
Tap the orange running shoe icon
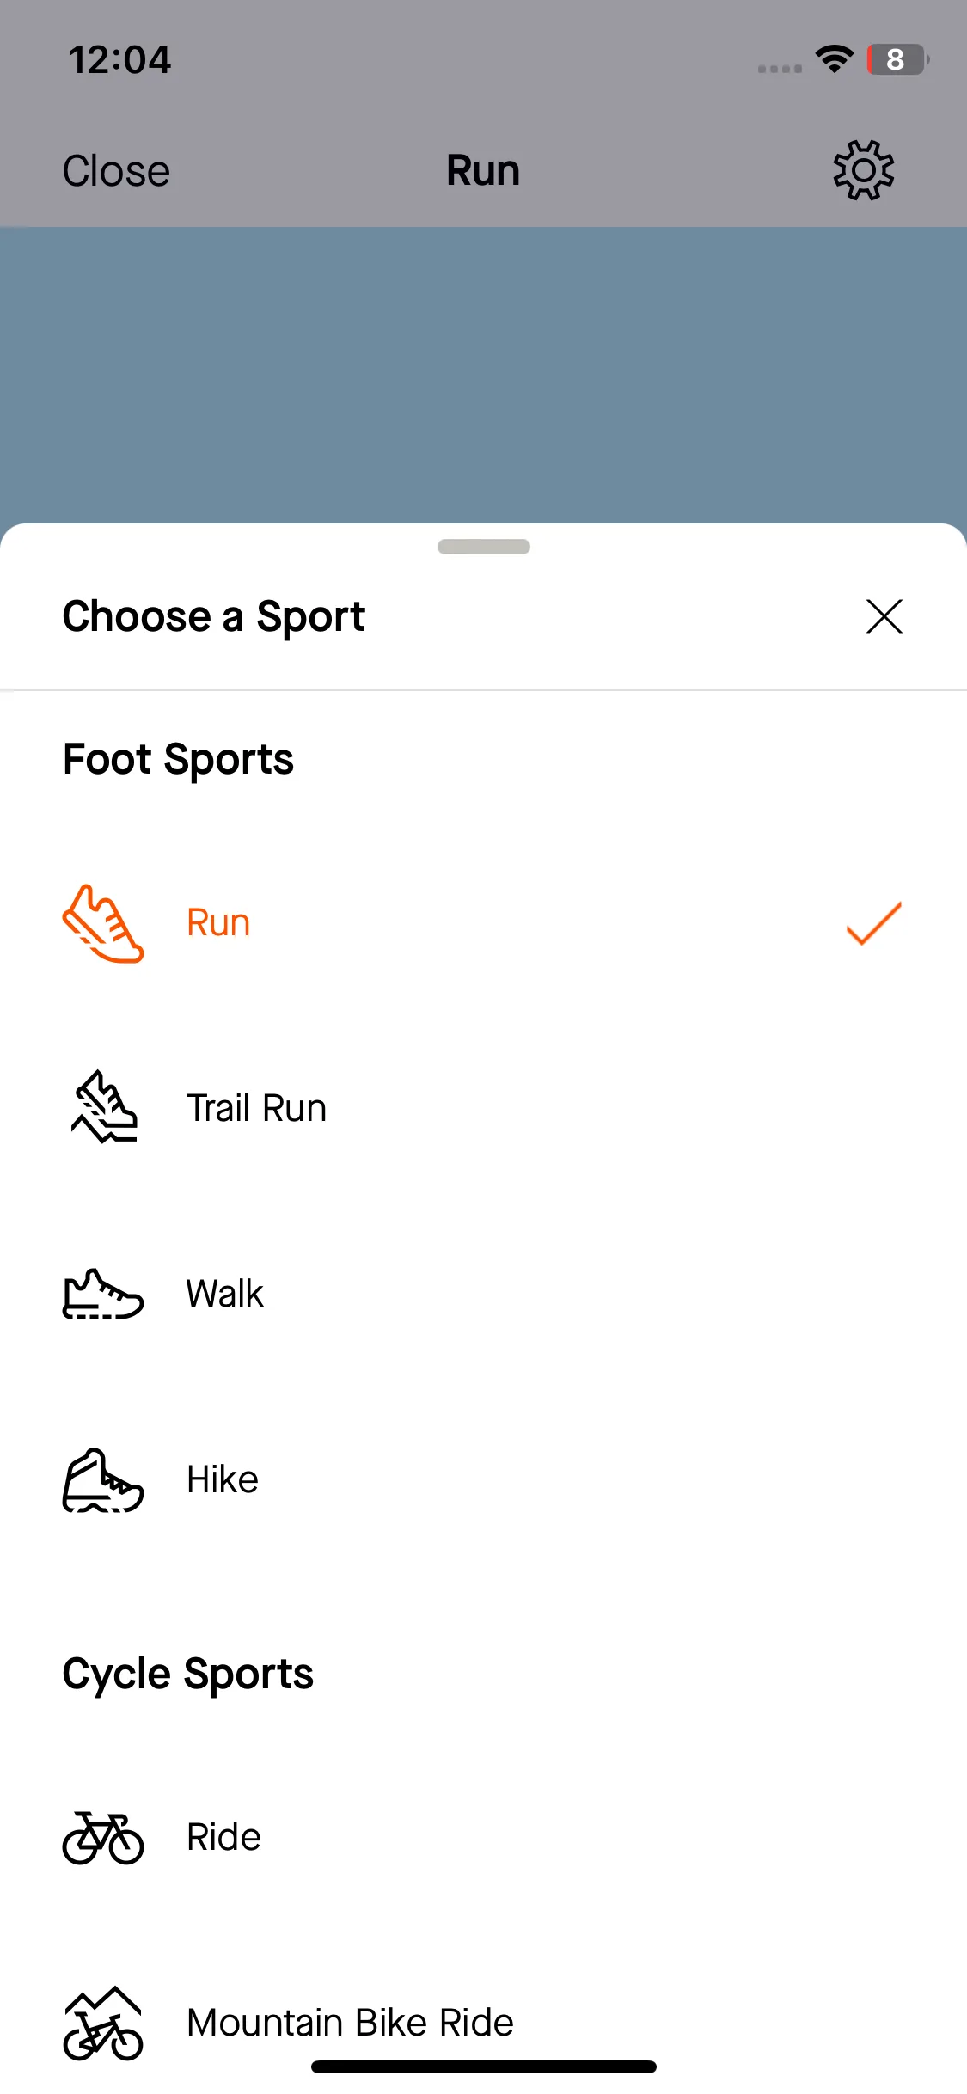point(103,924)
